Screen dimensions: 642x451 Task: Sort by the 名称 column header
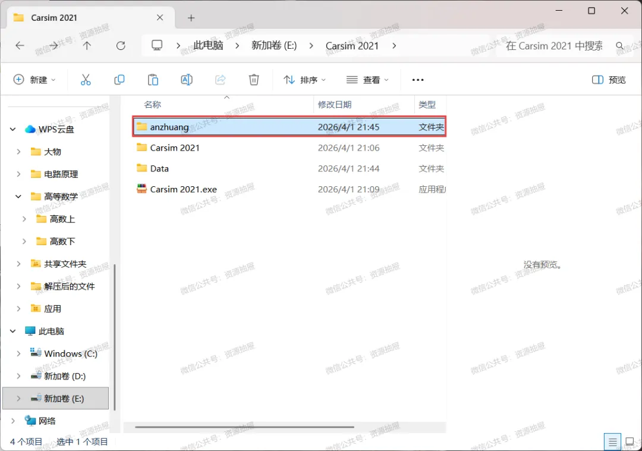click(x=152, y=105)
